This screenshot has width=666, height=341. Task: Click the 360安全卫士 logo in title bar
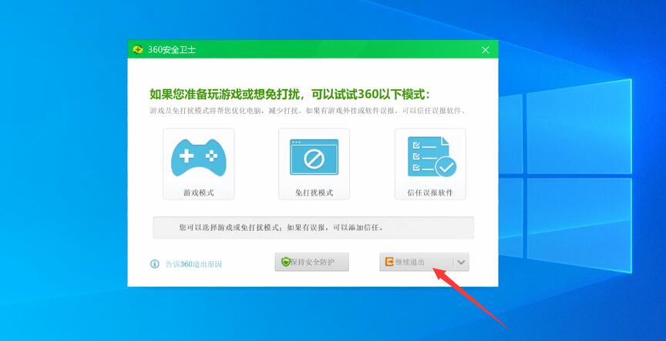138,49
